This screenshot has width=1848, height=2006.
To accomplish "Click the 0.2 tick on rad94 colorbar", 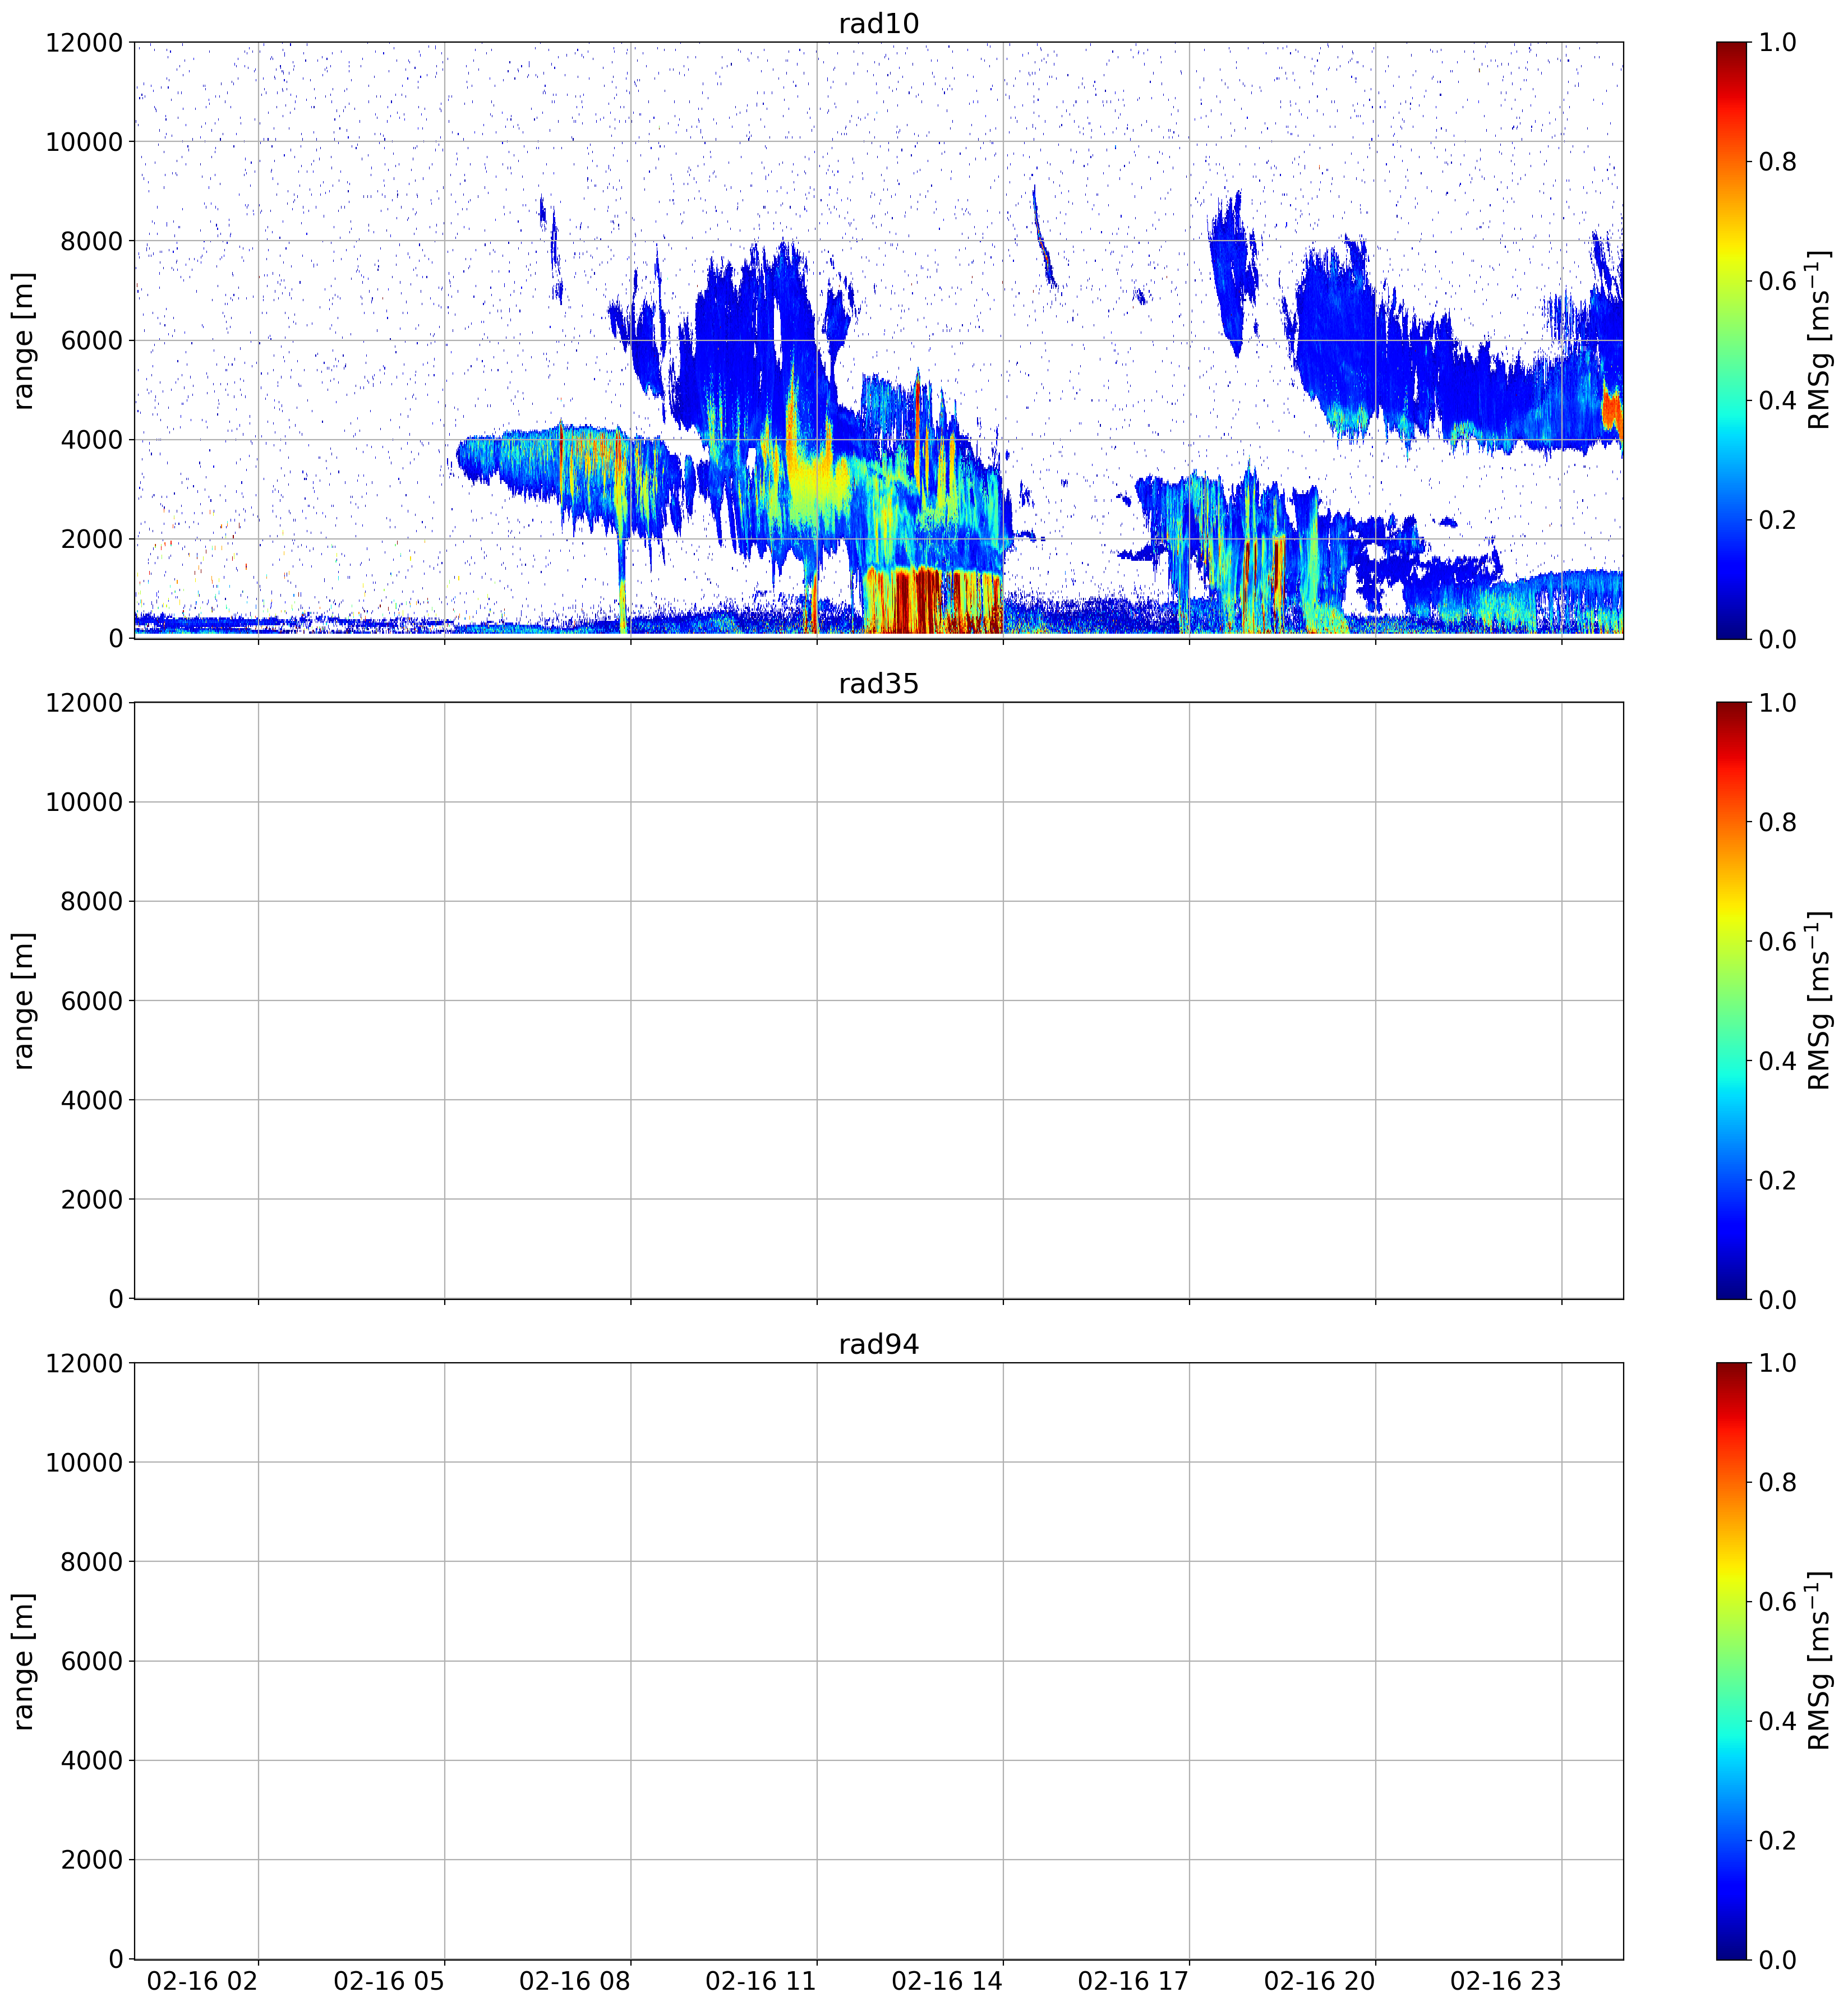I will [x=1778, y=1841].
